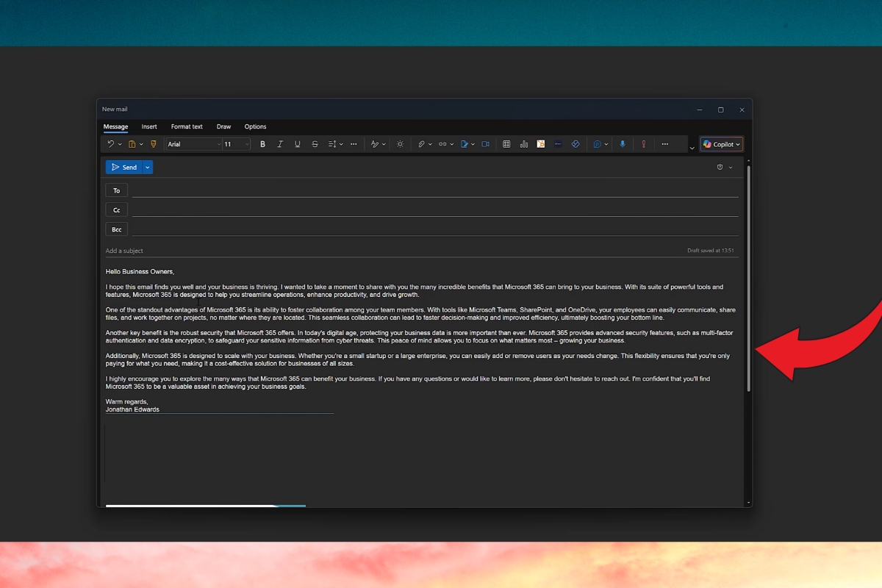The width and height of the screenshot is (882, 588).
Task: Switch to the Message tab
Action: [115, 126]
